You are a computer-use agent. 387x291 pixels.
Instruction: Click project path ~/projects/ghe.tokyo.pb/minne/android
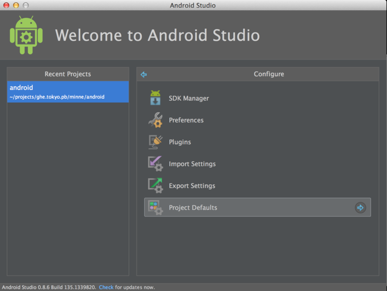(57, 97)
